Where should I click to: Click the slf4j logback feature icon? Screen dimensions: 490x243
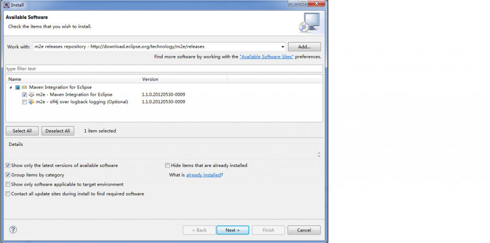[32, 102]
